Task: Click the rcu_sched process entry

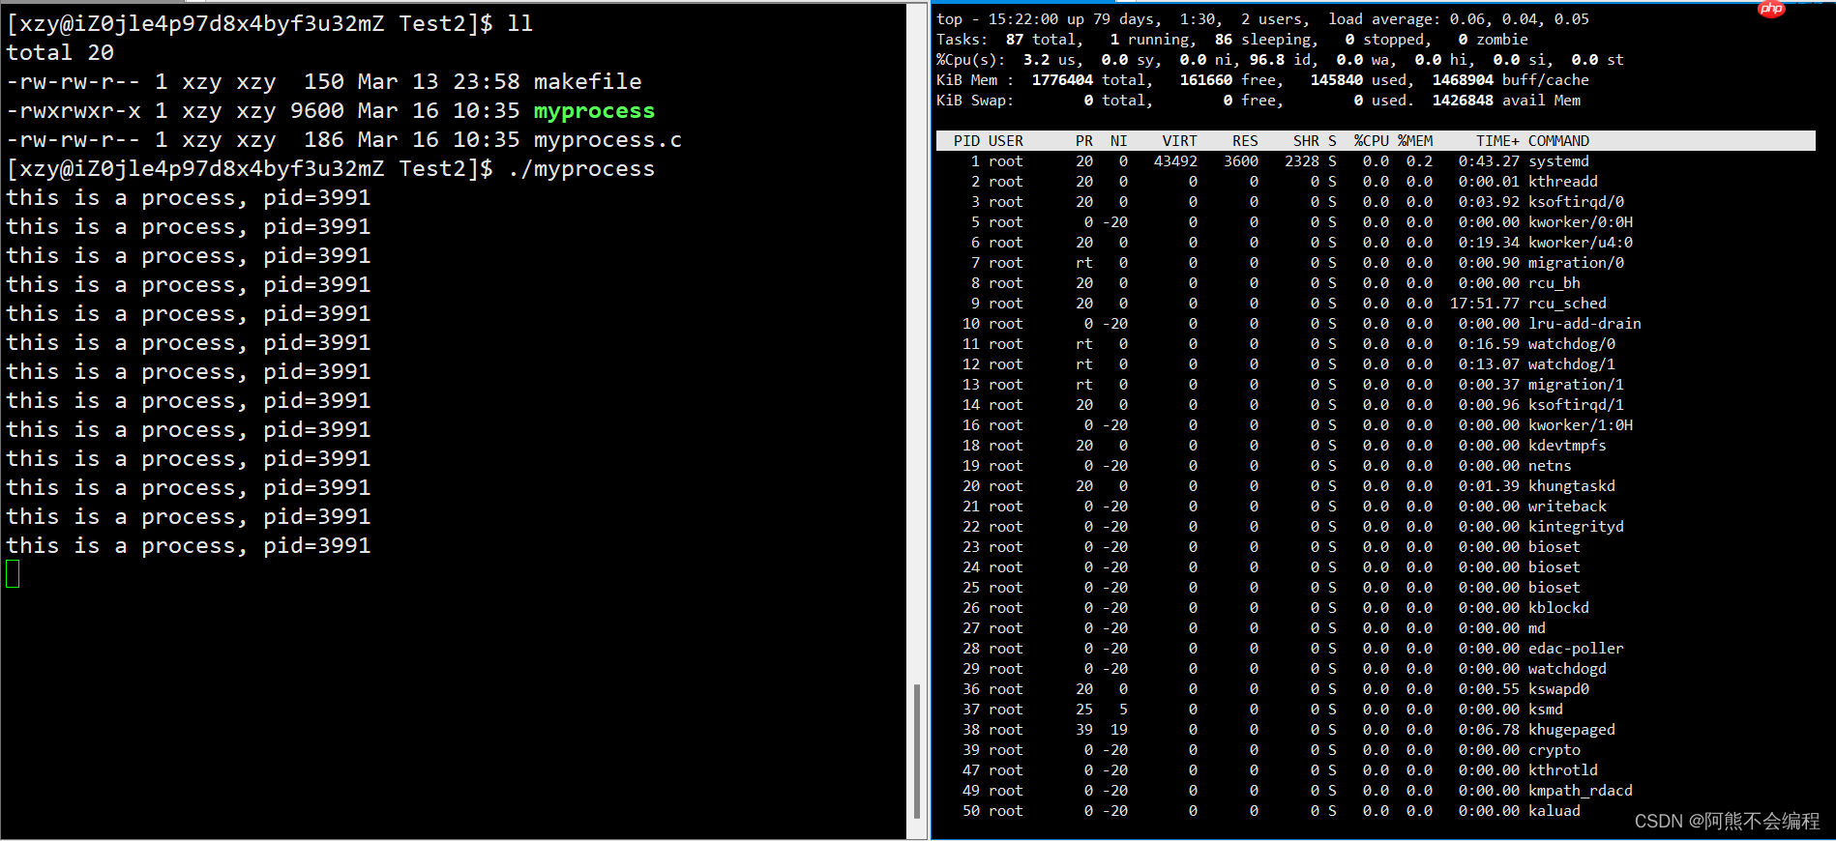Action: [1566, 304]
